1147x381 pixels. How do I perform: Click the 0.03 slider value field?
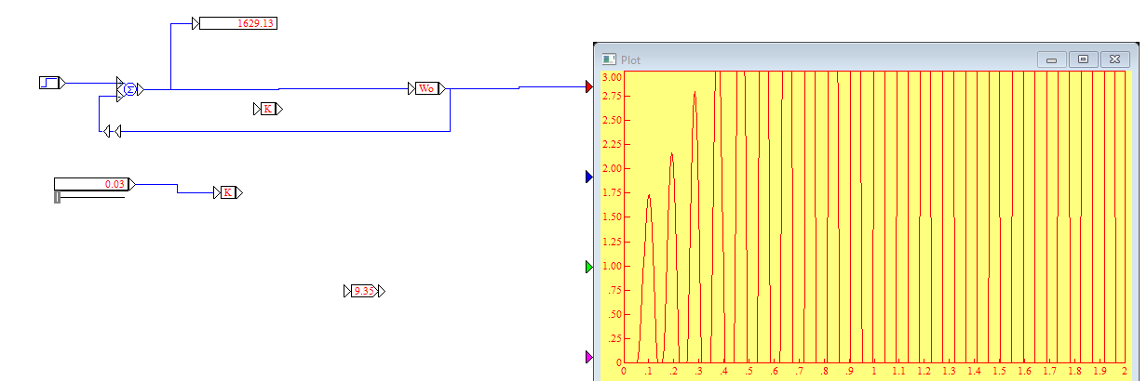pyautogui.click(x=91, y=184)
